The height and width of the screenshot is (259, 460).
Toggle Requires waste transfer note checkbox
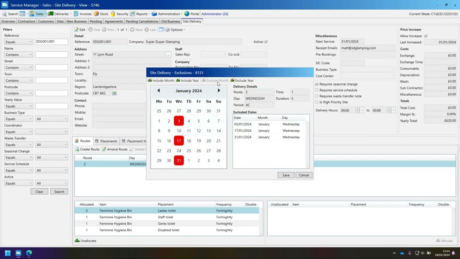coord(317,96)
